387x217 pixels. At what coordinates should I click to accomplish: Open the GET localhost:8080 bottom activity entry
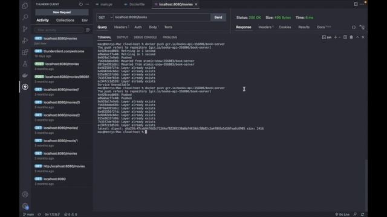click(62, 181)
